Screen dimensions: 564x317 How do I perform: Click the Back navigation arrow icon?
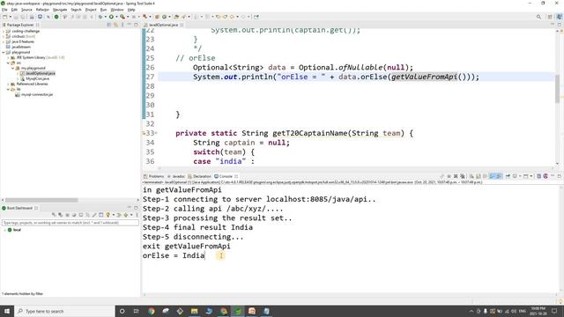[232, 17]
